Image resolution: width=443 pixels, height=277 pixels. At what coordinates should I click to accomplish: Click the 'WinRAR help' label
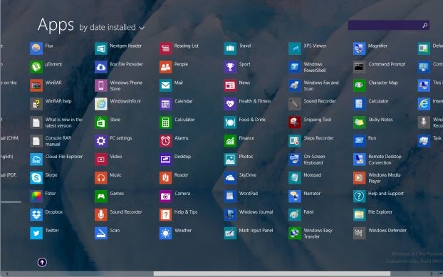tap(58, 101)
